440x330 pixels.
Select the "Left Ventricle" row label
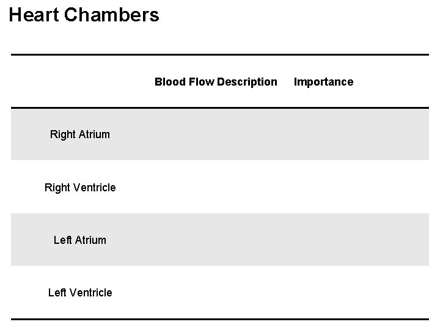click(x=80, y=293)
